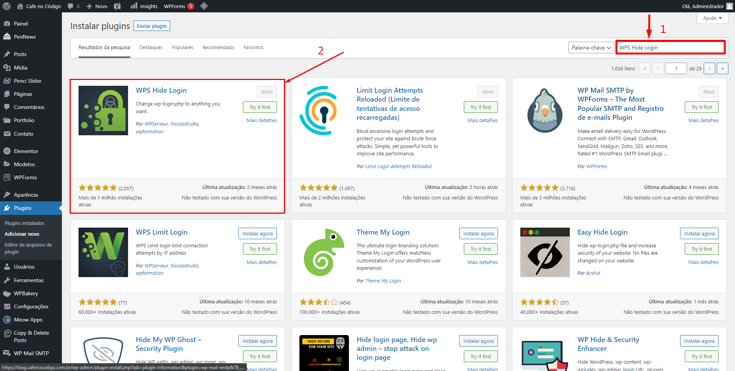This screenshot has height=371, width=735.
Task: Open the WPS Hide Login title link
Action: (161, 90)
